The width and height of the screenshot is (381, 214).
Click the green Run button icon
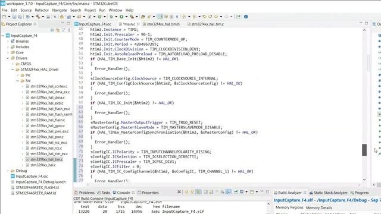click(121, 17)
